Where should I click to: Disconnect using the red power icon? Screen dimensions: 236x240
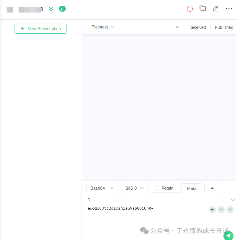(190, 9)
